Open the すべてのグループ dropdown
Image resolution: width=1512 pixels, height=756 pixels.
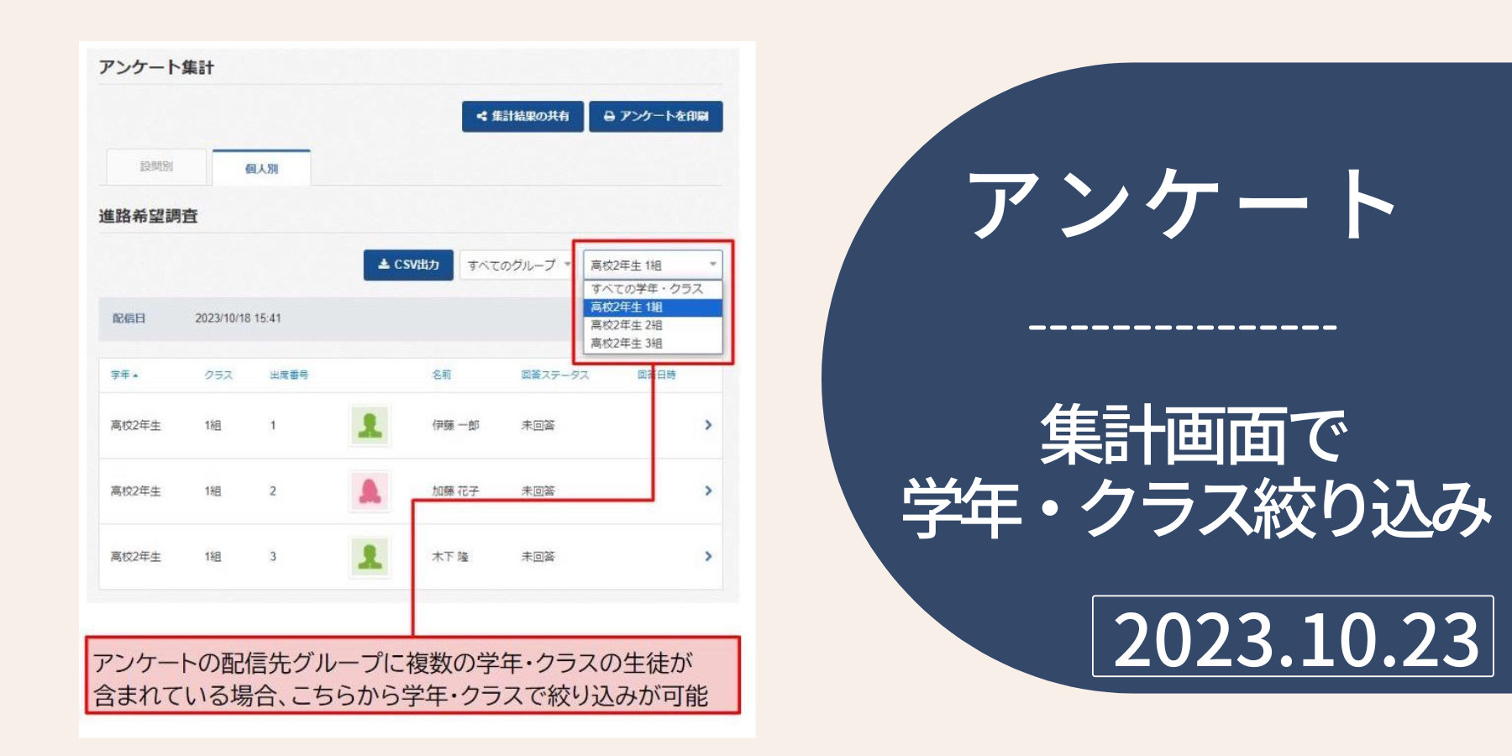tap(515, 265)
